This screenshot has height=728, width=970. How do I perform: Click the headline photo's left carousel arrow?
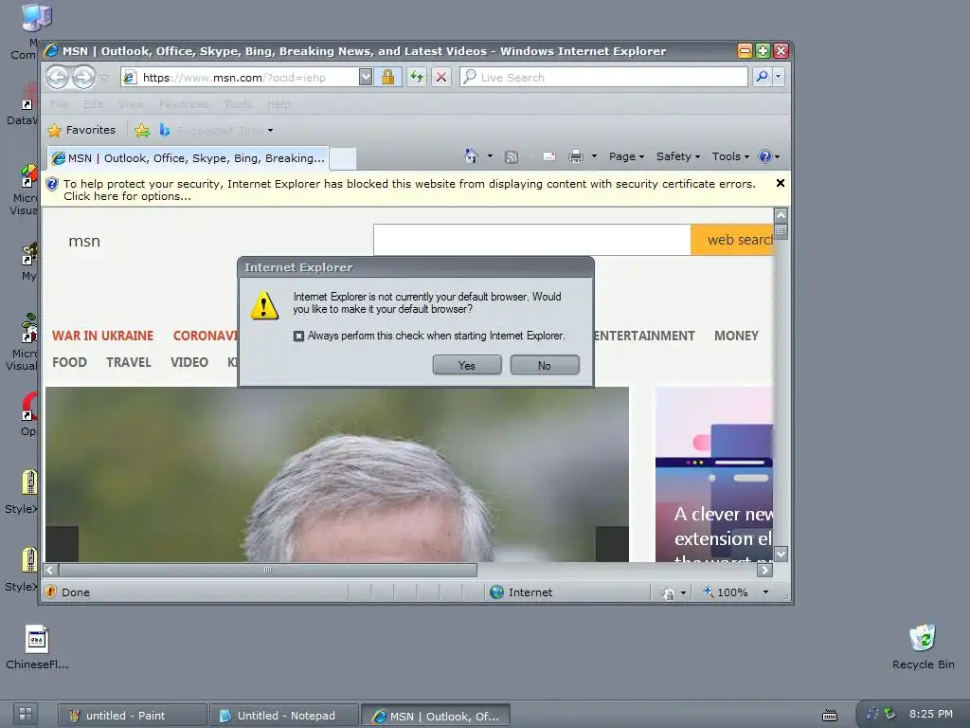tap(62, 544)
